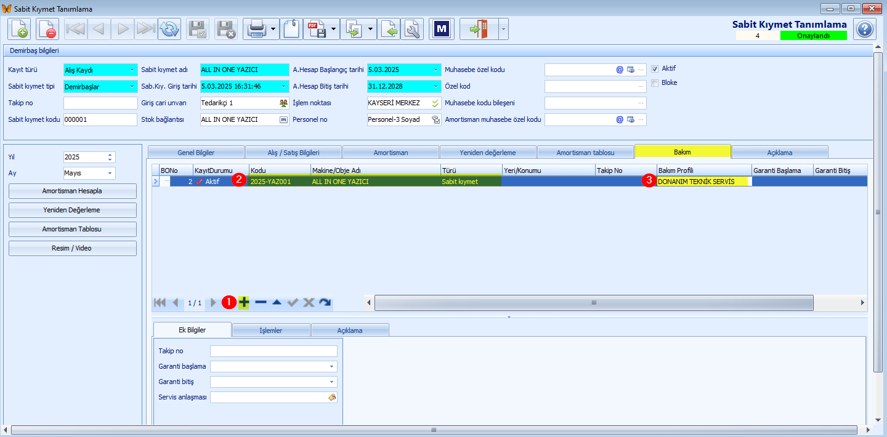
Task: Click the curved refresh arrow in grid navigator
Action: coord(325,302)
